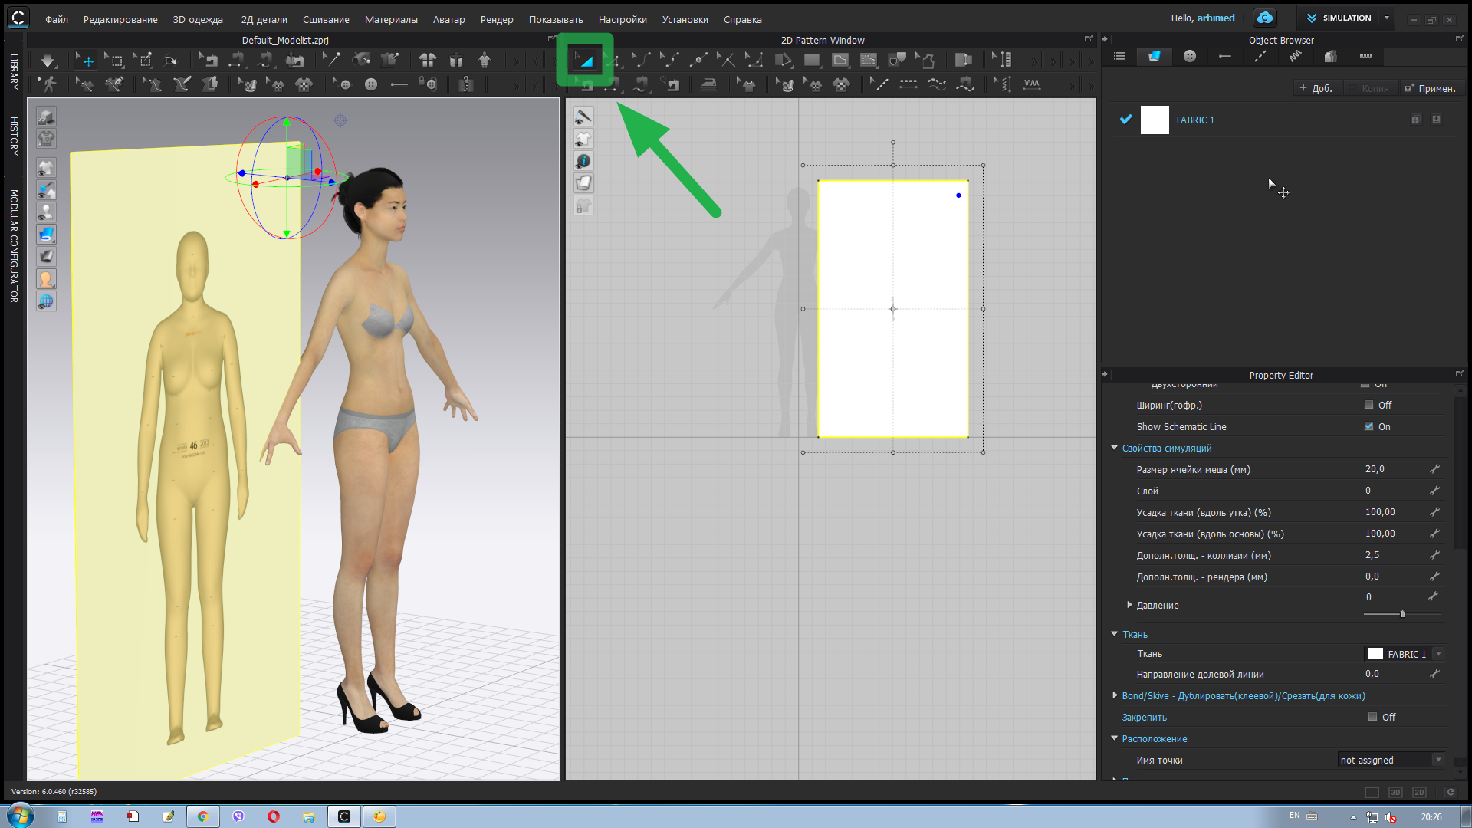The image size is (1472, 828).
Task: Select the Edit Pattern tool highlighted in green
Action: (x=584, y=60)
